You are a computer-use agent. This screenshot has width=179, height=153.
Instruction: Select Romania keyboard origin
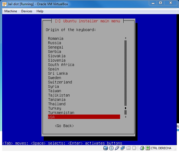click(x=84, y=38)
